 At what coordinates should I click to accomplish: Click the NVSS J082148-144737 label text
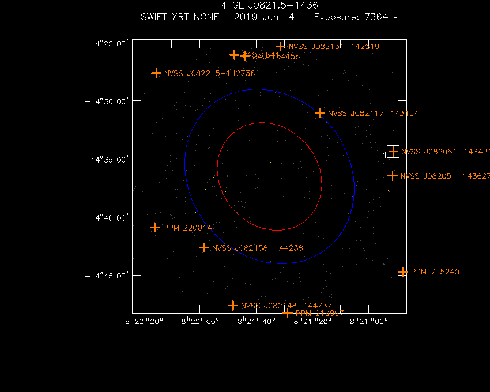coord(287,306)
